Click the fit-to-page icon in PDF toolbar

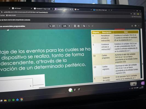75,26
